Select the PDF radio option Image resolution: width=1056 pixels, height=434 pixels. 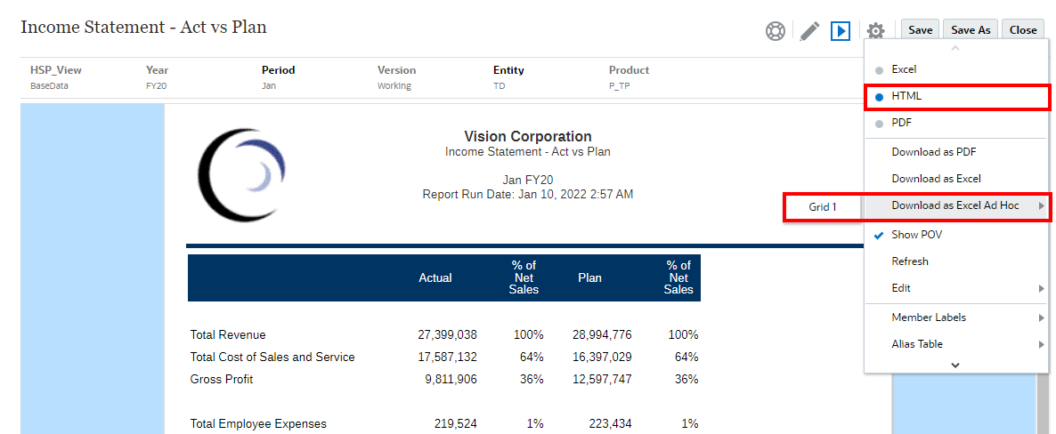880,123
